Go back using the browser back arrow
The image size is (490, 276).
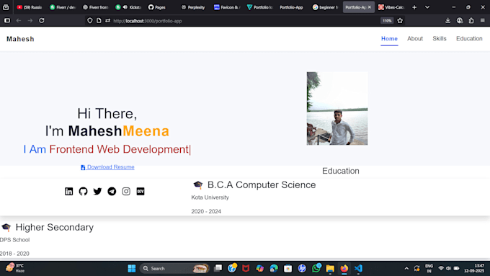click(x=19, y=21)
